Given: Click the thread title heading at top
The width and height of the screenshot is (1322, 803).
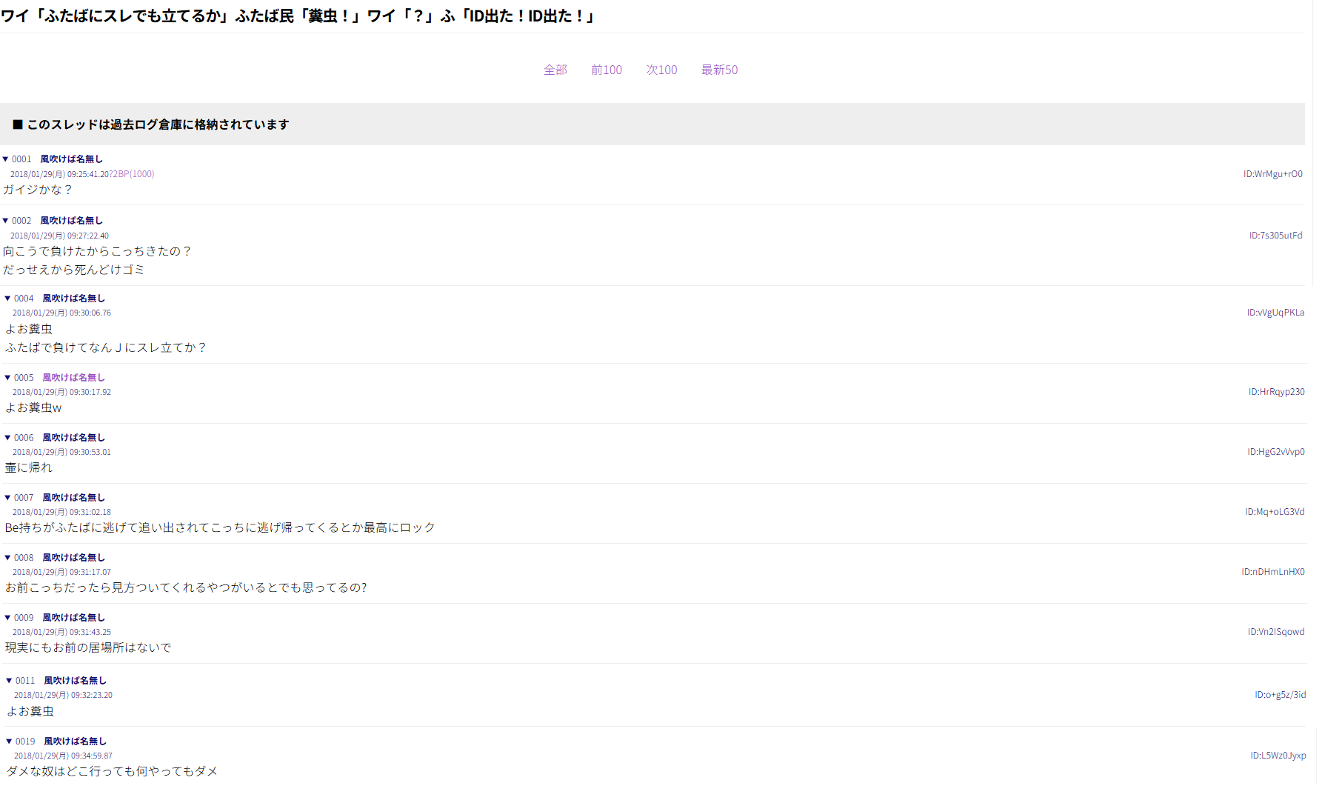Looking at the screenshot, I should tap(298, 16).
